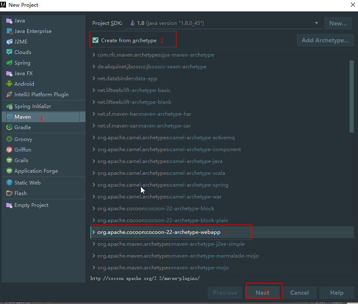
Task: Click the Next button
Action: (x=262, y=293)
